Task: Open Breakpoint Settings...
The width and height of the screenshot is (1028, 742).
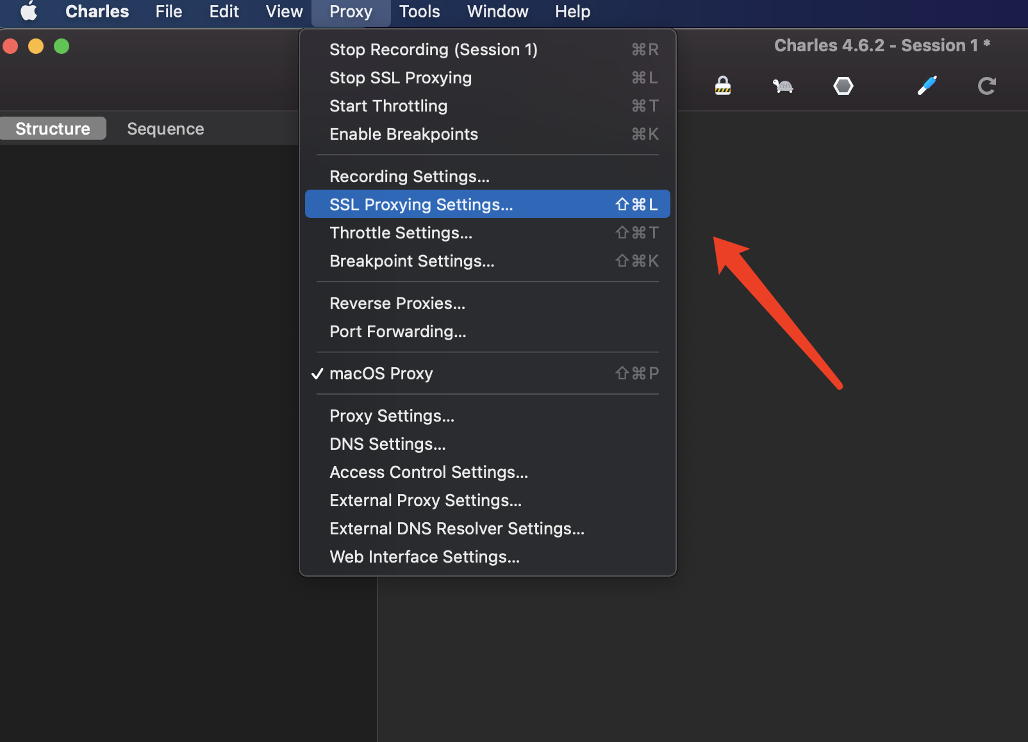Action: pyautogui.click(x=488, y=261)
